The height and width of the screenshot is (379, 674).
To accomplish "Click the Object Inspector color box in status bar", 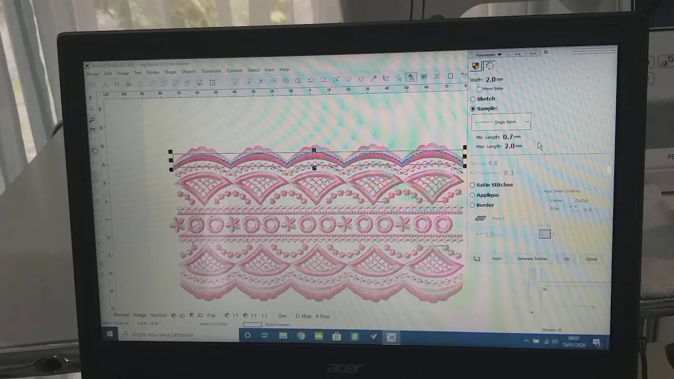I will [x=252, y=325].
